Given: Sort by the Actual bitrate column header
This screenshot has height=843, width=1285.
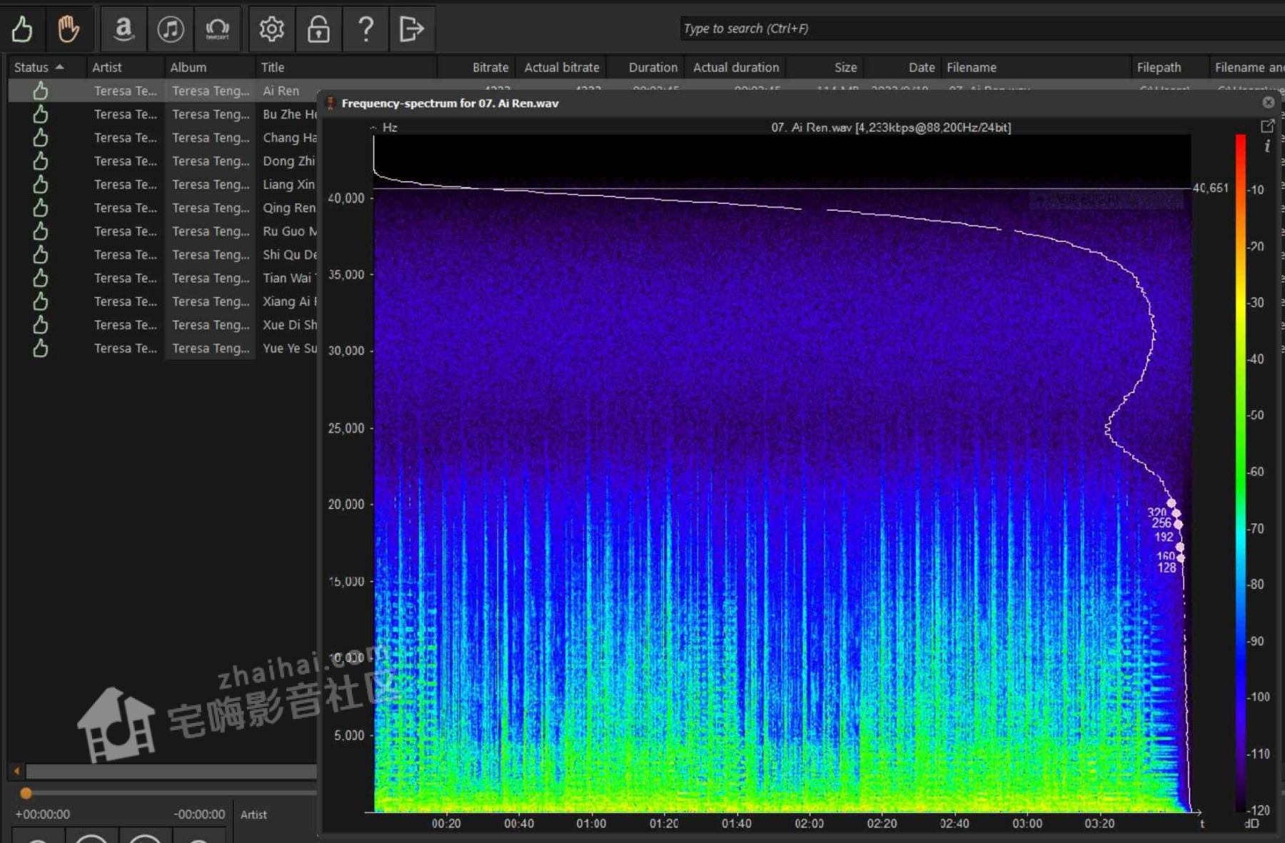Looking at the screenshot, I should point(561,67).
